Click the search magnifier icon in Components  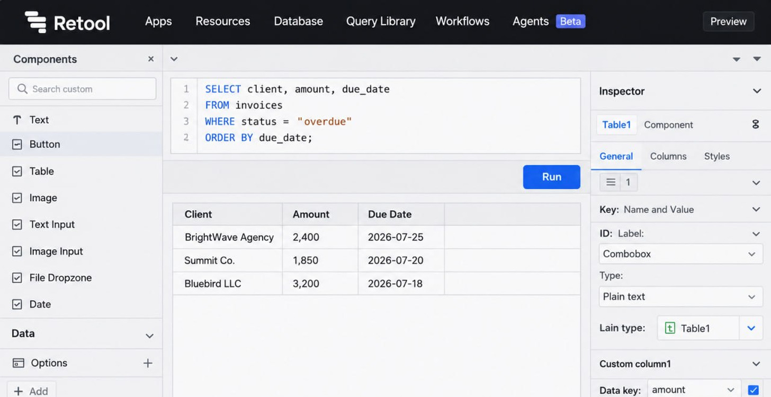pos(22,89)
